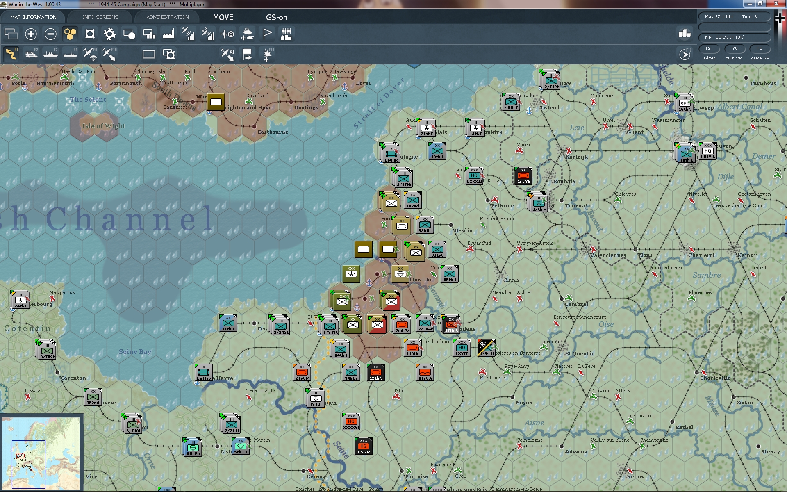Click the air execution burst icon (F11)

point(268,54)
